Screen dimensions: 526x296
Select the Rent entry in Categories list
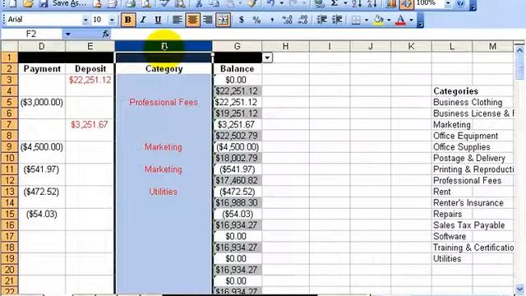click(x=442, y=192)
